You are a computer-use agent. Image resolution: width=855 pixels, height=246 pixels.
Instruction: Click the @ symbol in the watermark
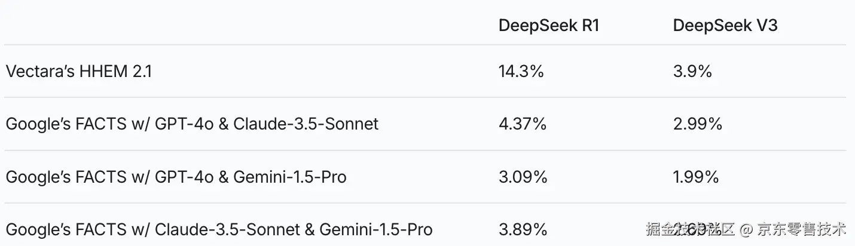click(746, 229)
